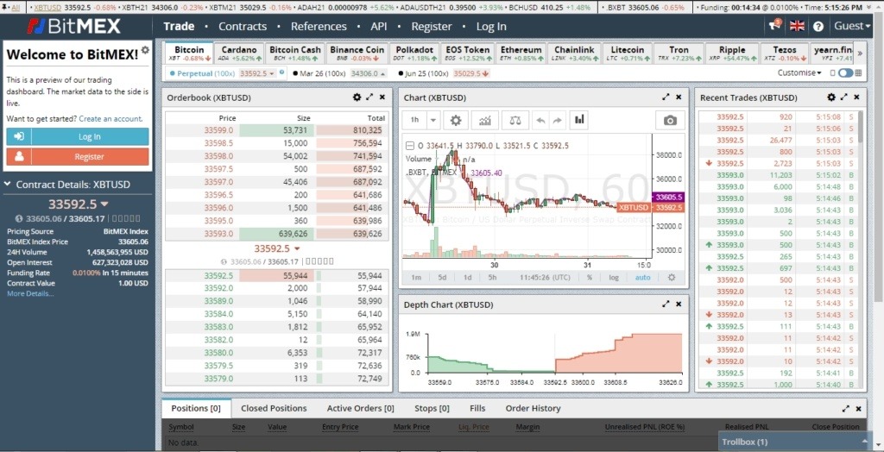Change chart bar style icon
The image size is (884, 452).
coord(579,120)
